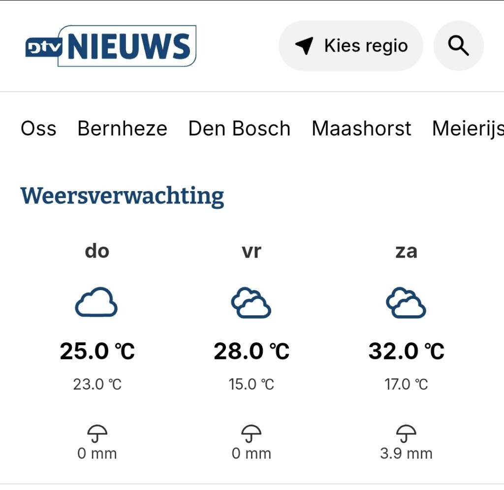The height and width of the screenshot is (490, 504).
Task: Click the umbrella icon under vr
Action: (251, 433)
